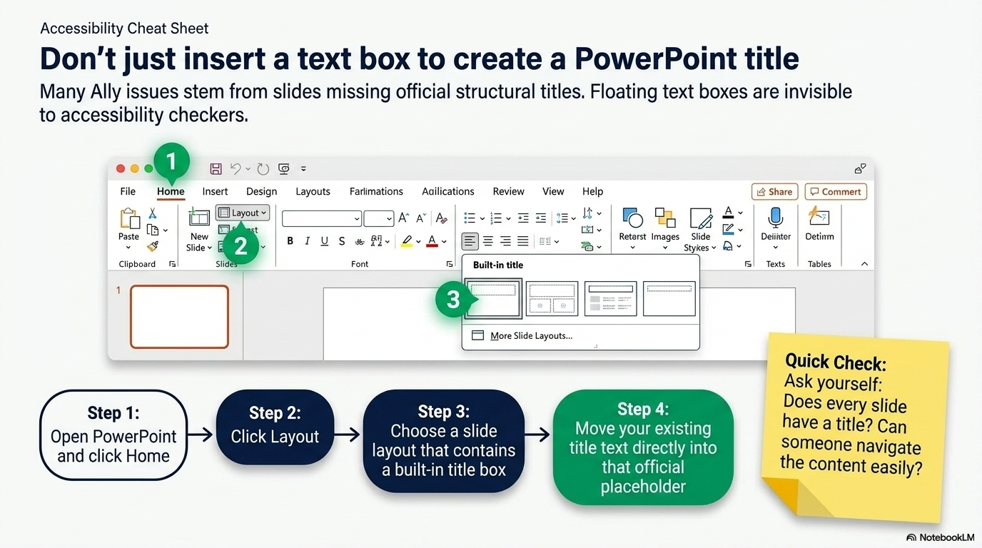Open the File menu
Image resolution: width=982 pixels, height=548 pixels.
pyautogui.click(x=128, y=191)
